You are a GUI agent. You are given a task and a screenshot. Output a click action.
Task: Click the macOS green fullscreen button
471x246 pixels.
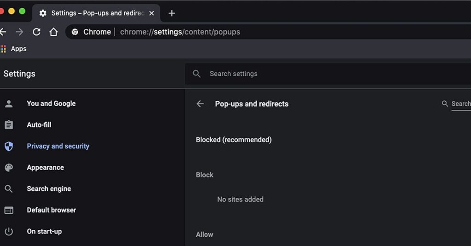click(22, 11)
